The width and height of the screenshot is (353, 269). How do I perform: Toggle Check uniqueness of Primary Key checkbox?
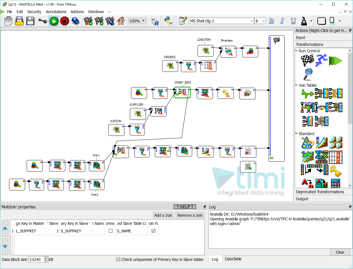[x=118, y=259]
